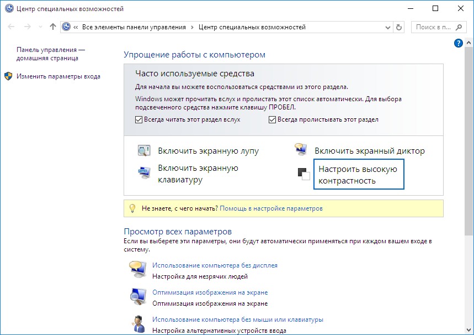The height and width of the screenshot is (335, 474).
Task: Open Help with the blue question mark
Action: pyautogui.click(x=459, y=43)
